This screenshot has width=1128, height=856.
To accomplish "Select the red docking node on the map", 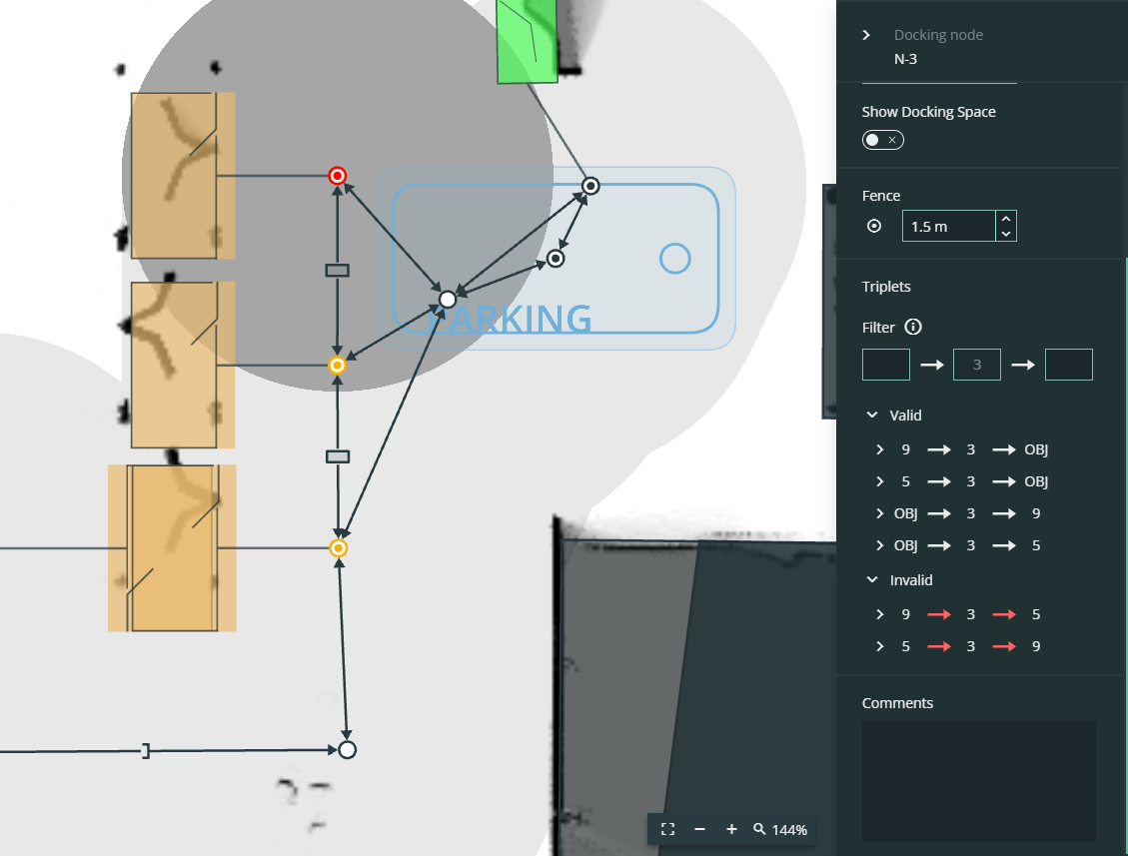I will 338,176.
